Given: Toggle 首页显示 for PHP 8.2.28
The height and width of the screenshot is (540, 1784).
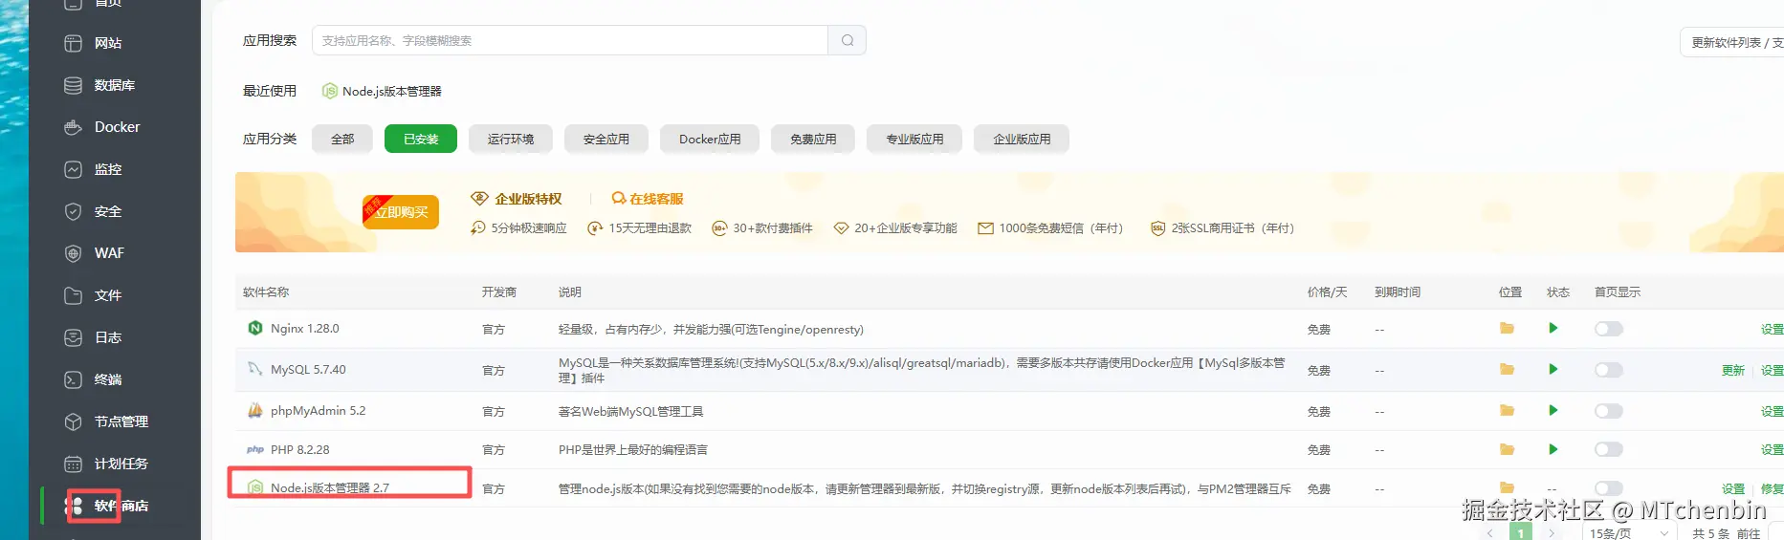Looking at the screenshot, I should point(1609,449).
